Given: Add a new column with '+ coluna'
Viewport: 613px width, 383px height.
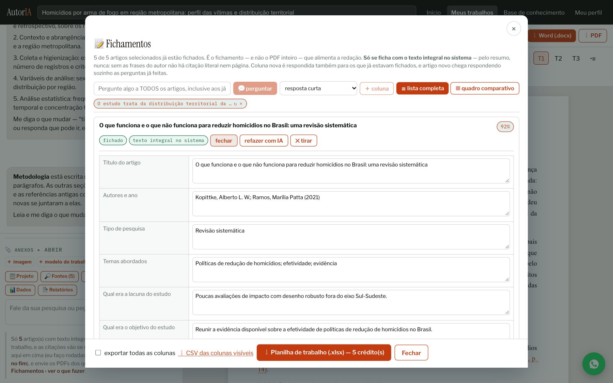Looking at the screenshot, I should tap(377, 89).
